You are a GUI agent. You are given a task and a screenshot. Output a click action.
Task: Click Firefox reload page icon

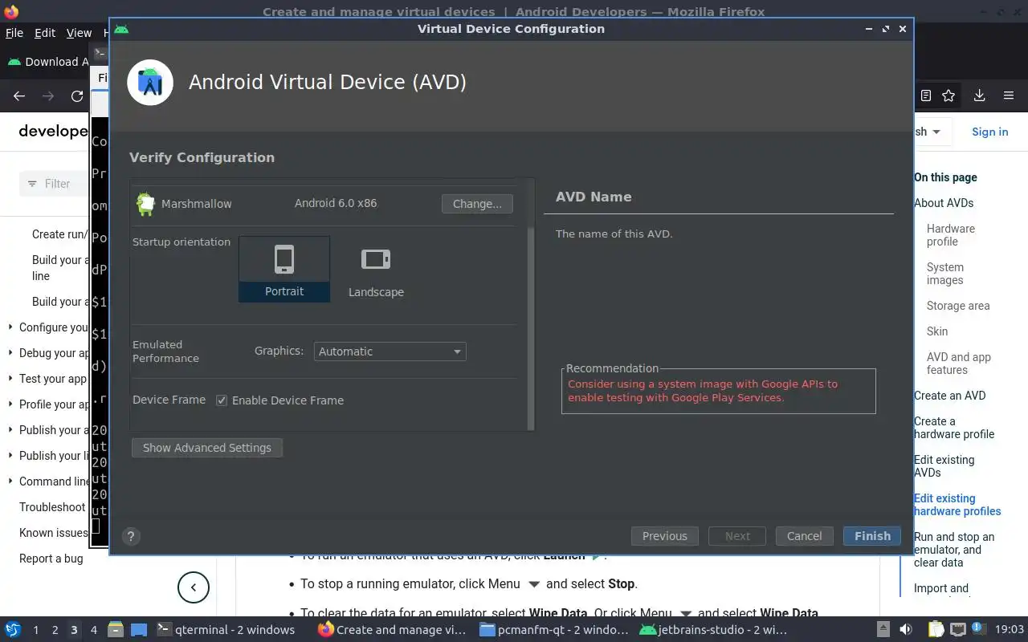(77, 96)
